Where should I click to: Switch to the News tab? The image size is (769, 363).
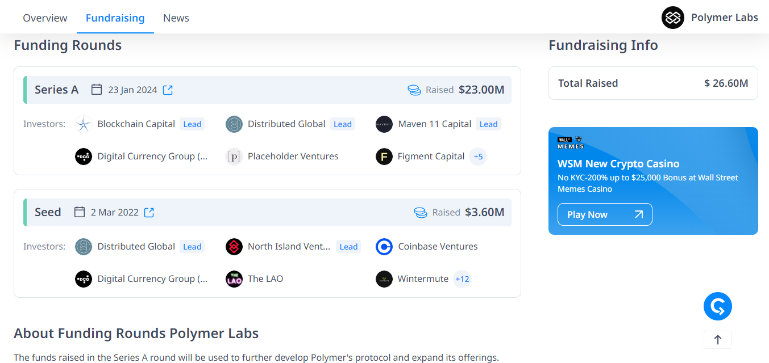[x=176, y=18]
